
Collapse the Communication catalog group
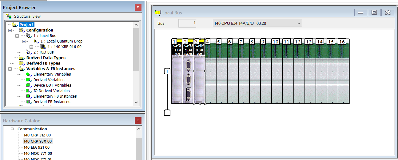pos(13,129)
